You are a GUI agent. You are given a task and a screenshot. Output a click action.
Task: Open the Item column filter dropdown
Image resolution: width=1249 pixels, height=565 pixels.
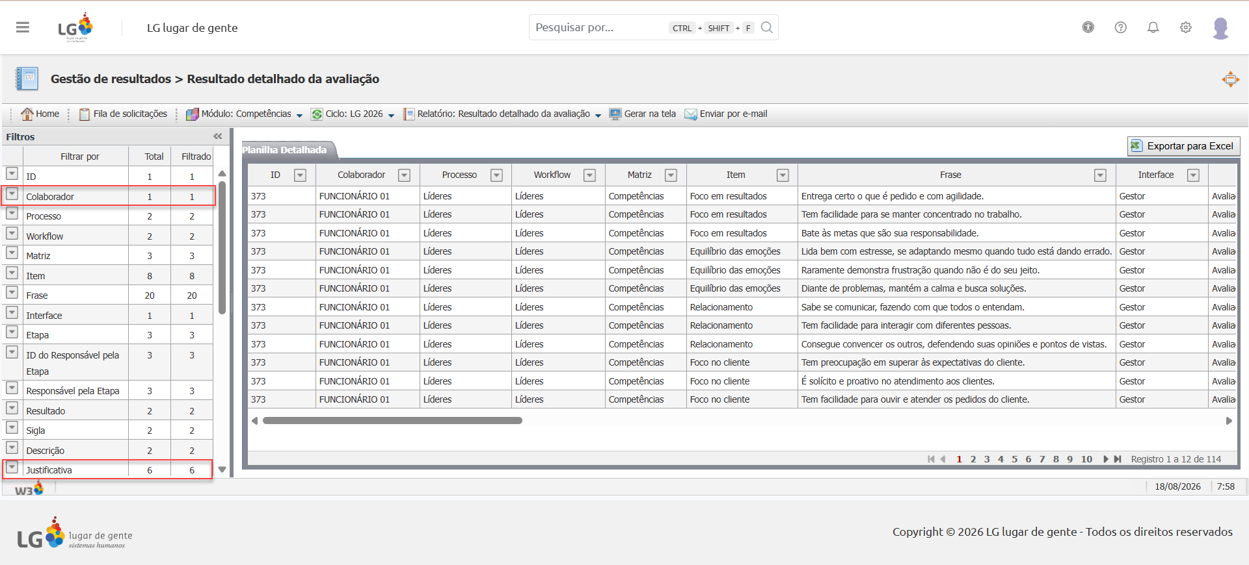coord(783,175)
